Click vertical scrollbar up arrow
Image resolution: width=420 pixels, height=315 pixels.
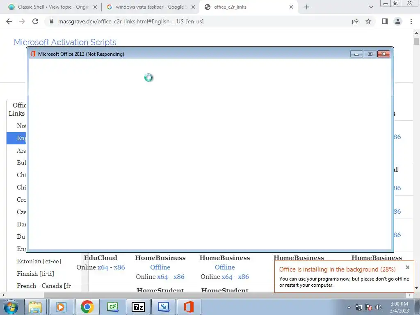pos(417,33)
